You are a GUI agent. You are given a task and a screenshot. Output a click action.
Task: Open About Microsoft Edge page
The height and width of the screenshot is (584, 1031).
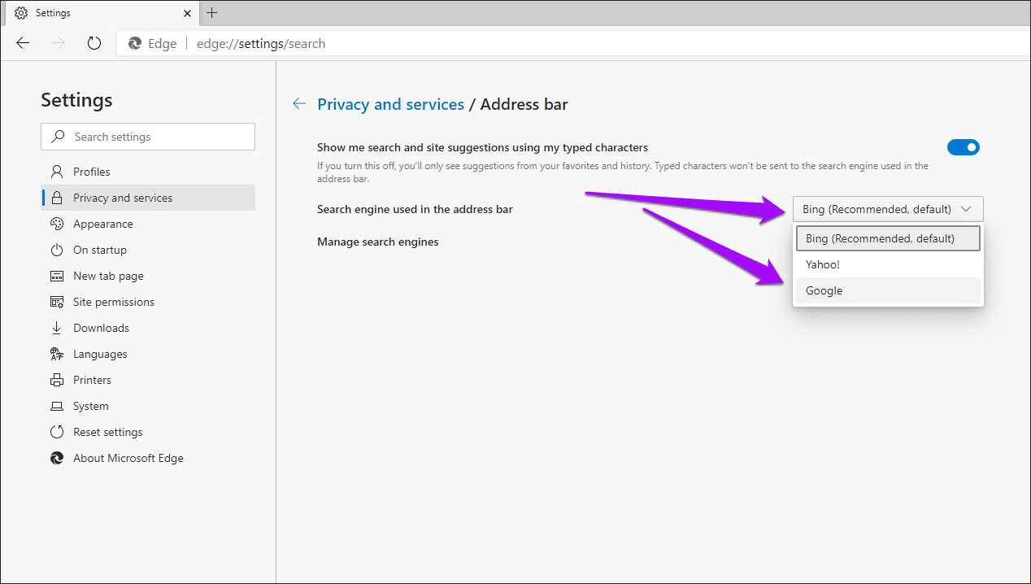point(148,458)
